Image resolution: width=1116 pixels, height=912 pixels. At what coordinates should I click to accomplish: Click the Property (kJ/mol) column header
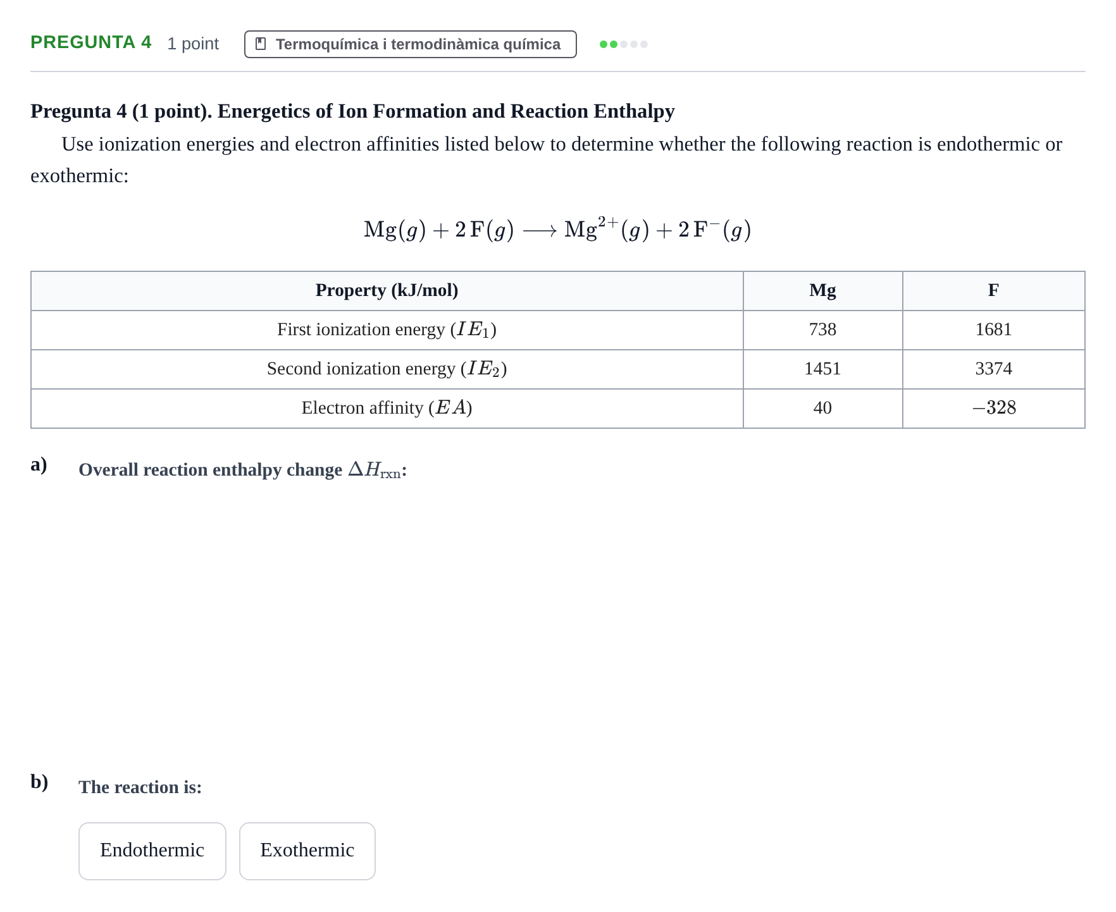[387, 290]
